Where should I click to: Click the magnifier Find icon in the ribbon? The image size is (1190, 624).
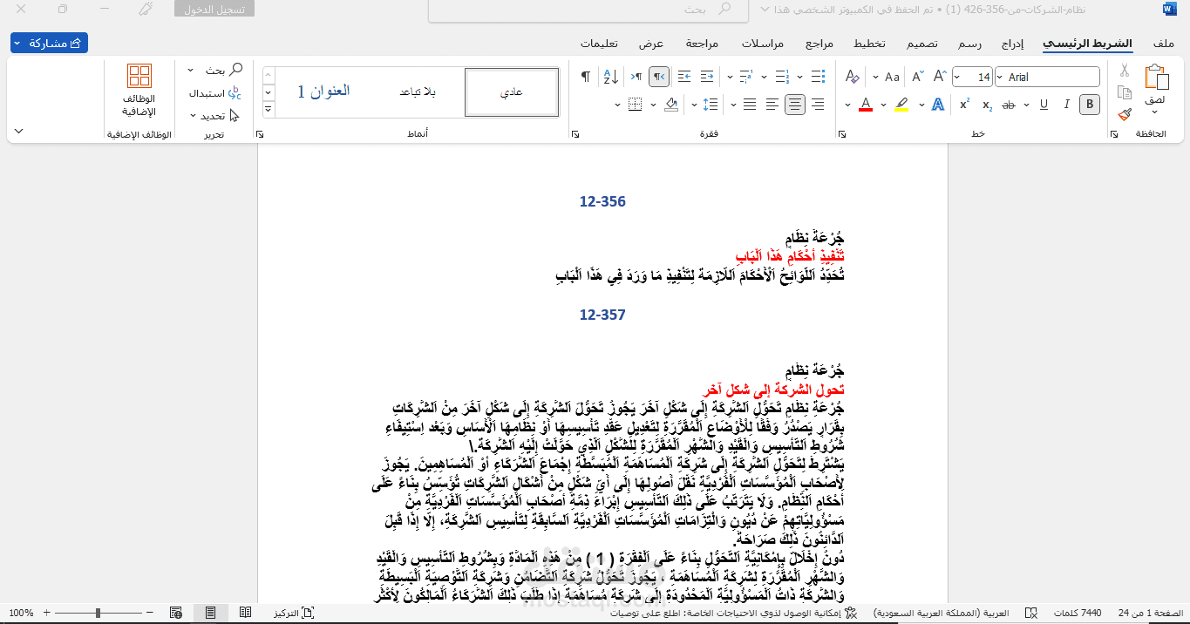(x=235, y=70)
